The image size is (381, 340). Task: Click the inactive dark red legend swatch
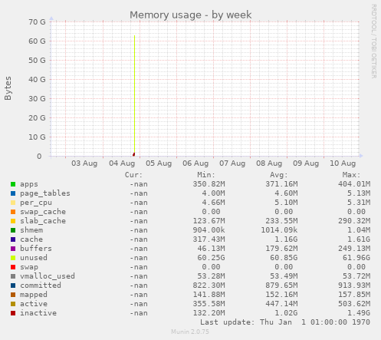pyautogui.click(x=13, y=313)
